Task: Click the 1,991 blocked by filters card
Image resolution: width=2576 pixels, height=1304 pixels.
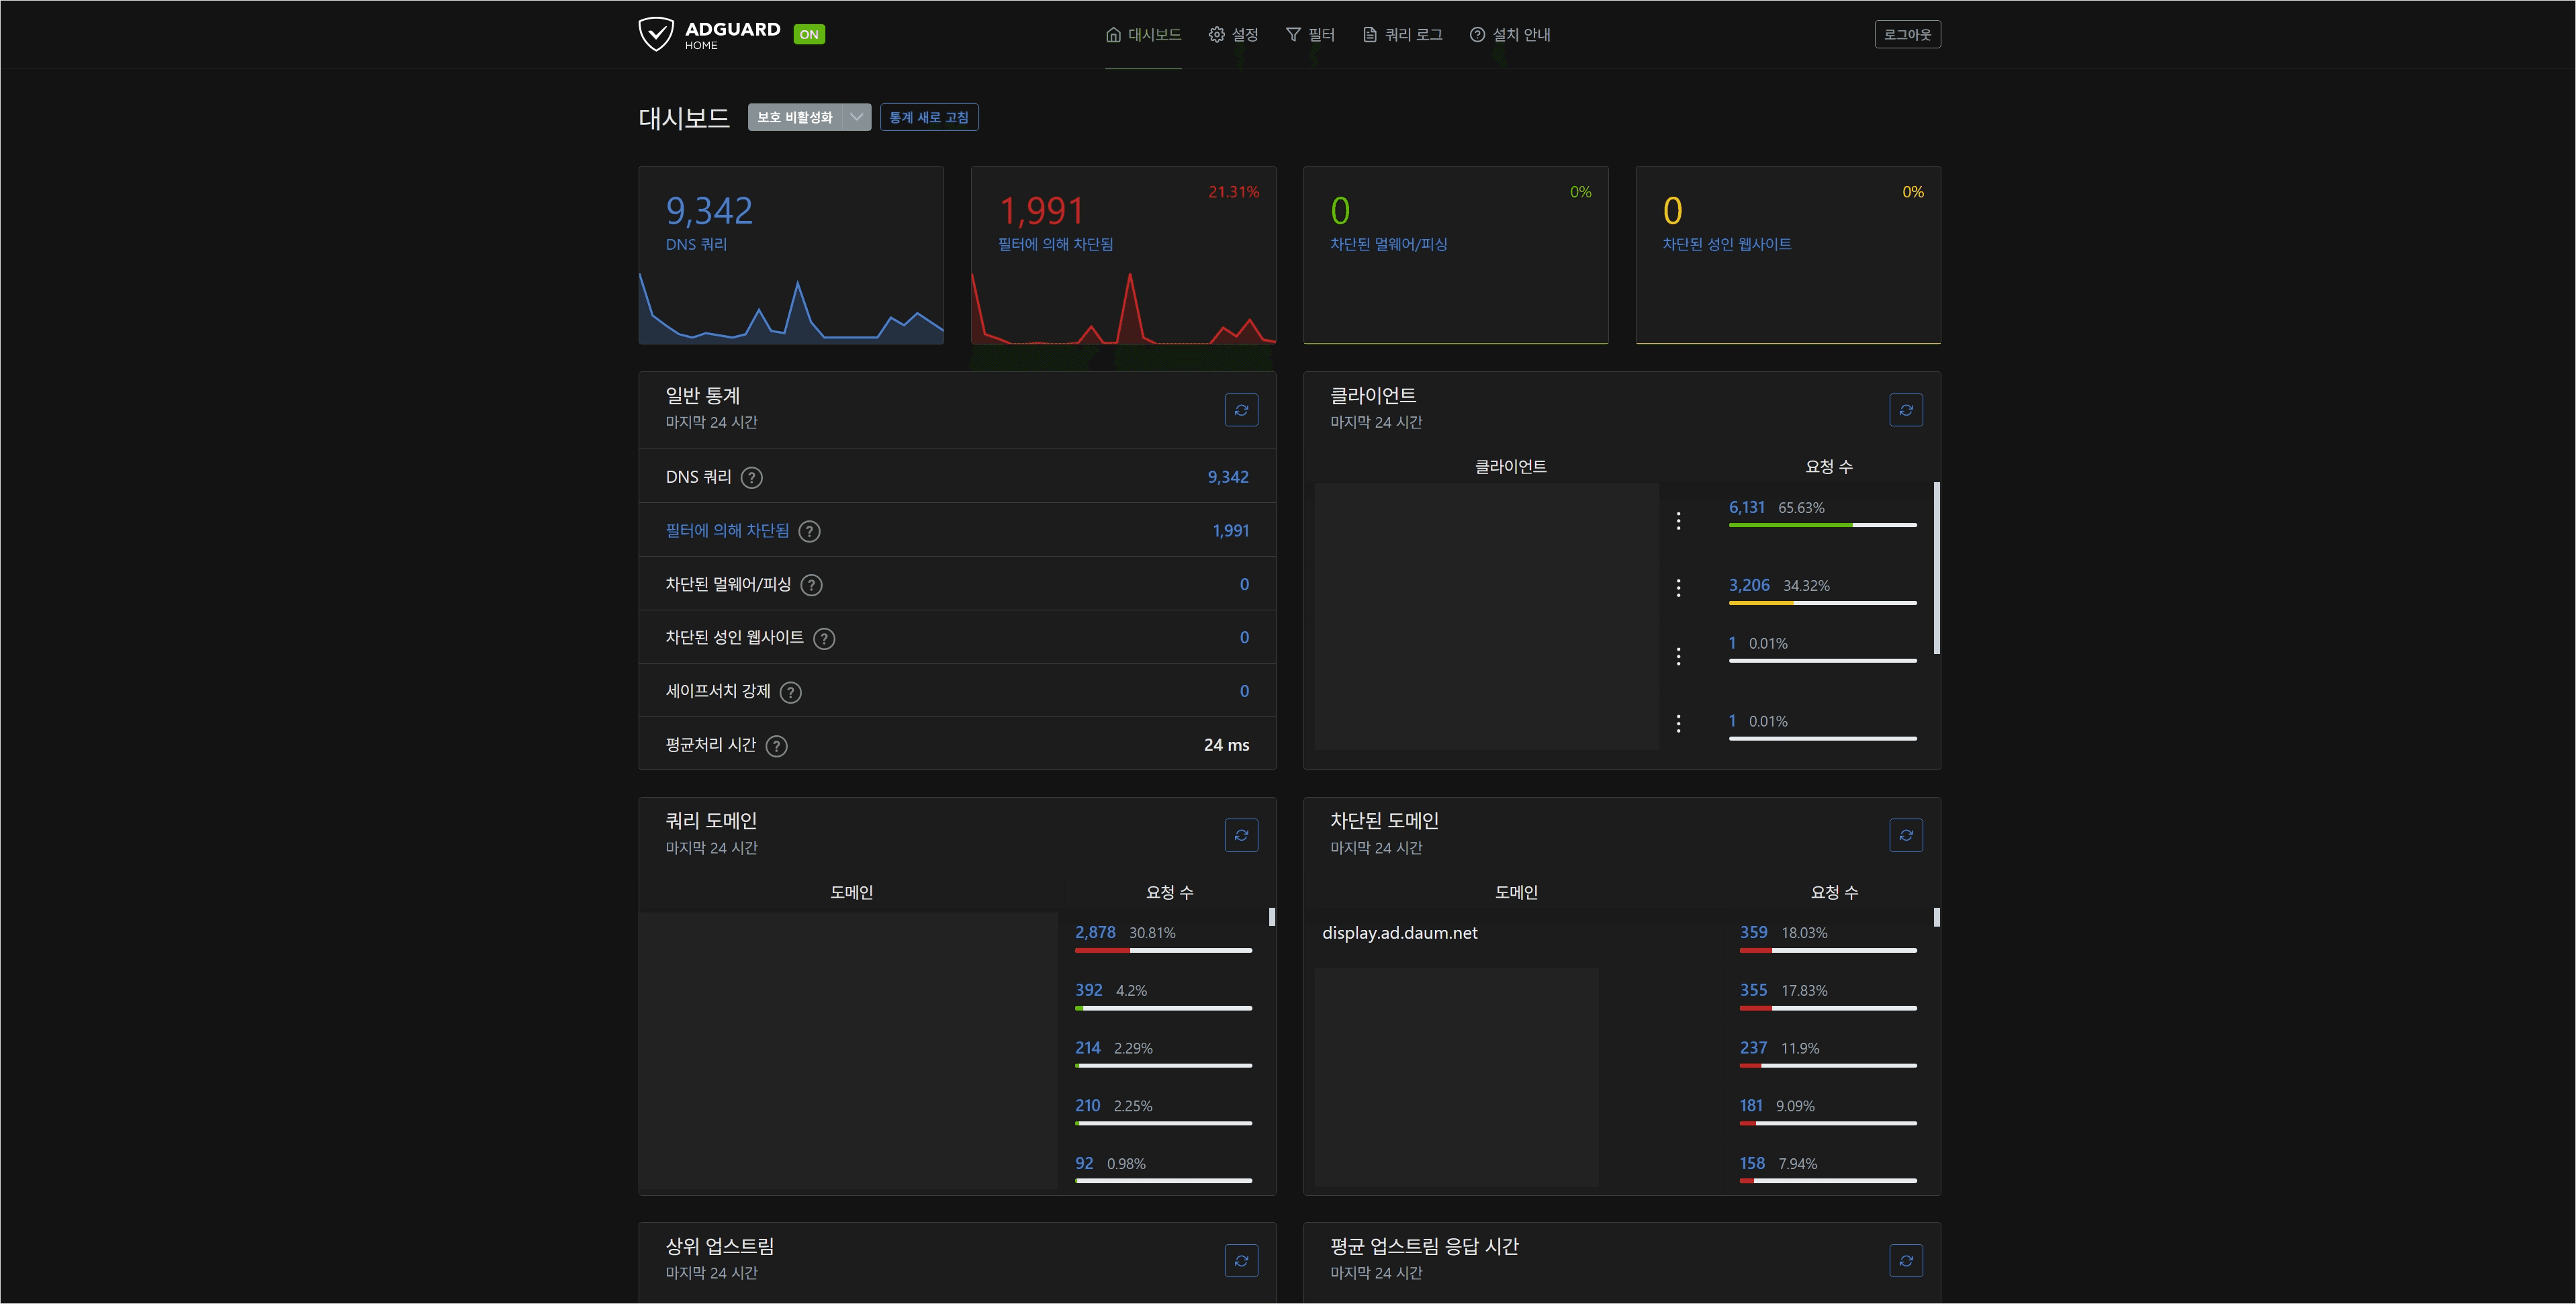Action: pos(1123,255)
